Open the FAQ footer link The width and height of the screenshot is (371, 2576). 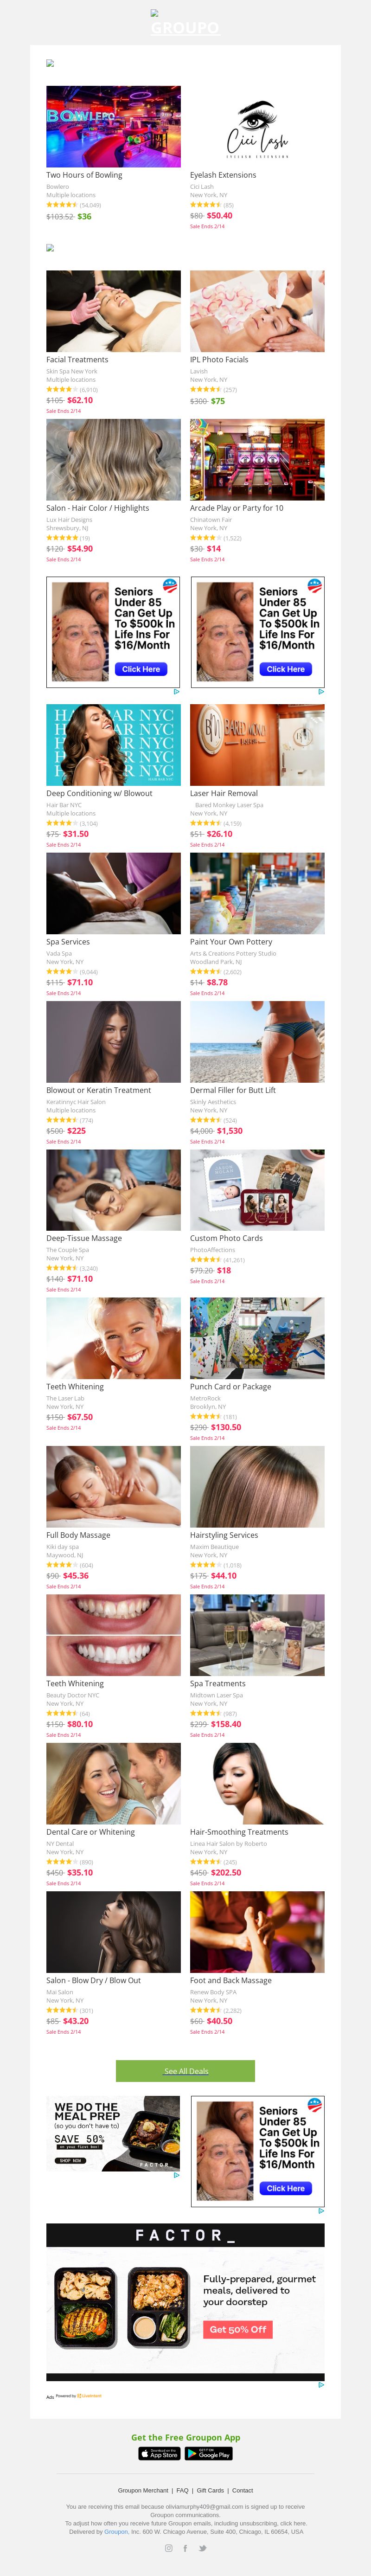182,2490
